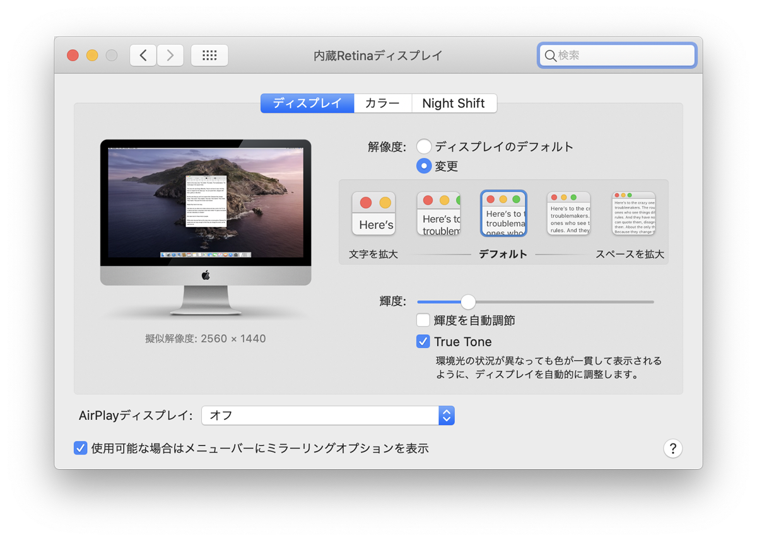This screenshot has width=757, height=541.
Task: Close the window with the red button
Action: pos(73,55)
